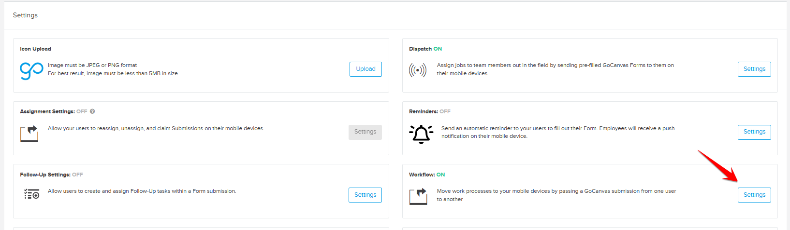Click the Dispatch broadcast signal icon
Viewport: 790px width, 230px height.
click(x=418, y=70)
